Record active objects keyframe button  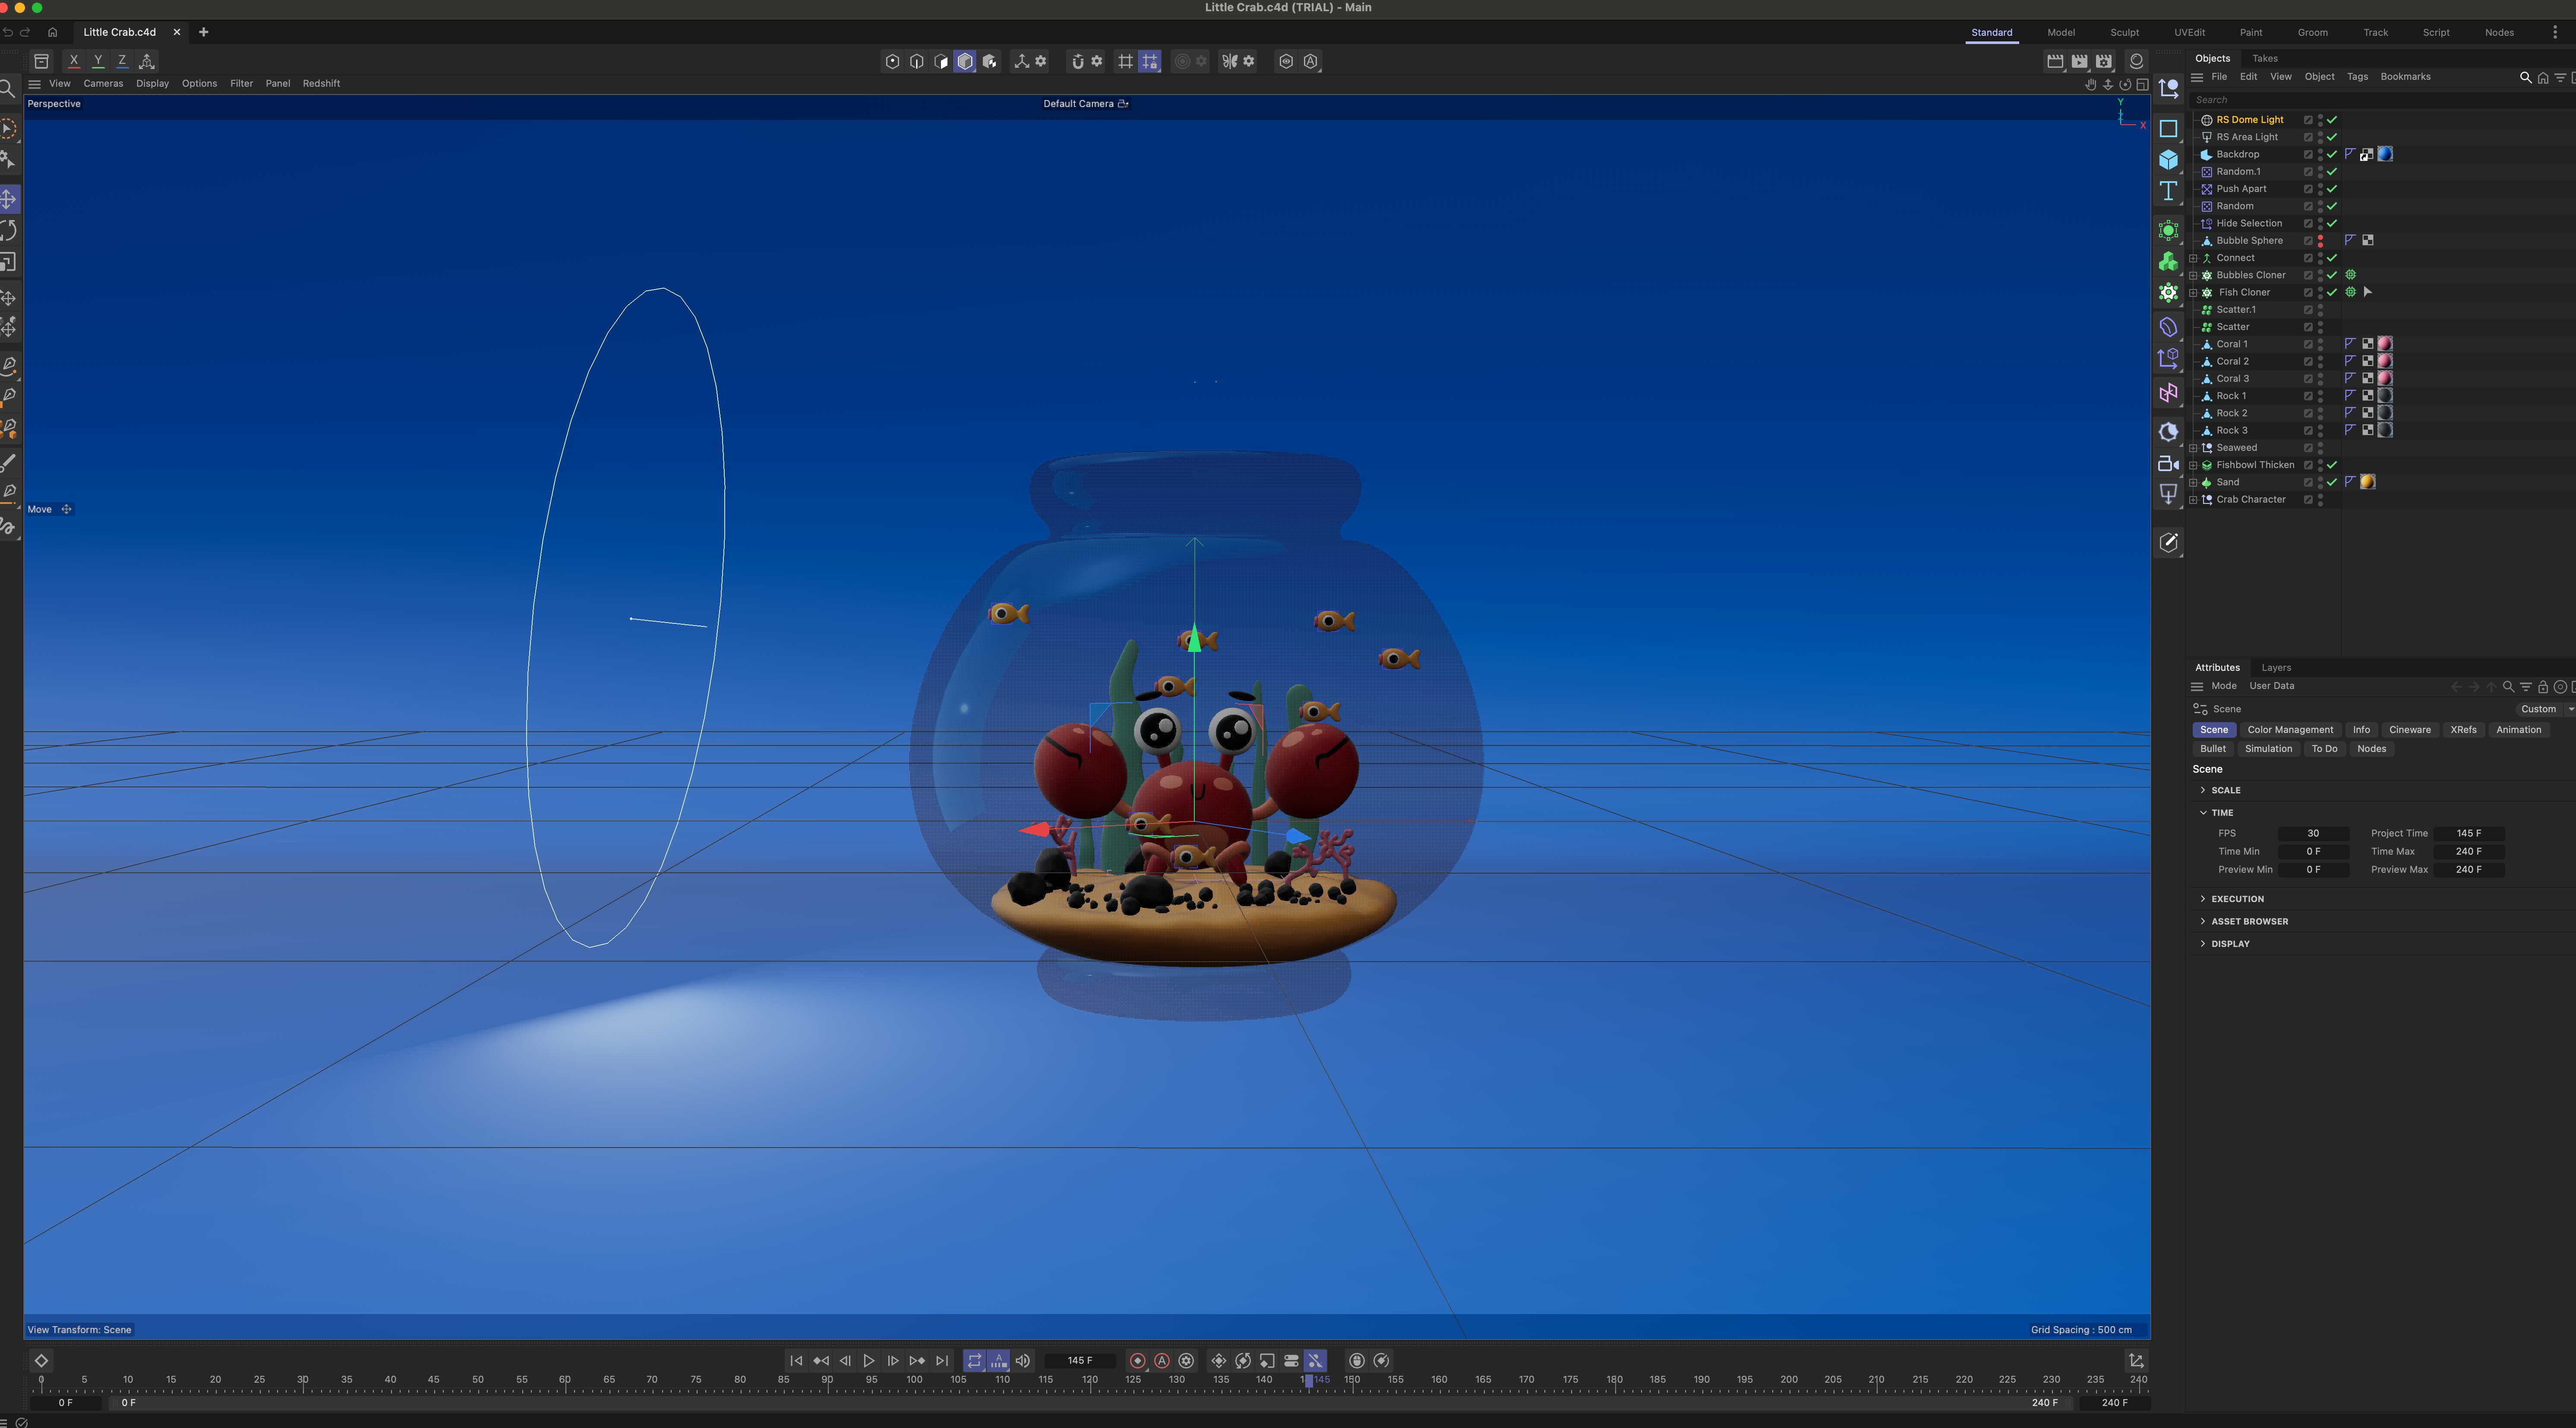(1137, 1361)
